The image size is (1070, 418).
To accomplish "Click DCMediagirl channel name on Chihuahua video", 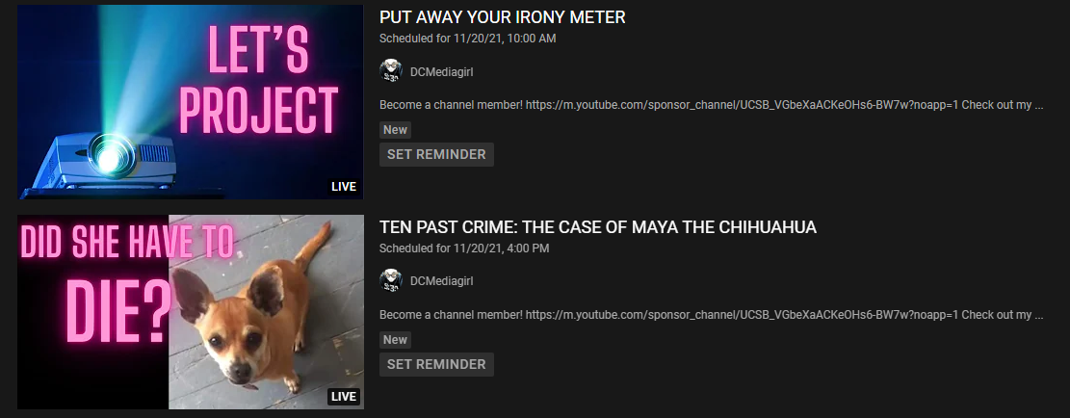I will click(x=441, y=281).
